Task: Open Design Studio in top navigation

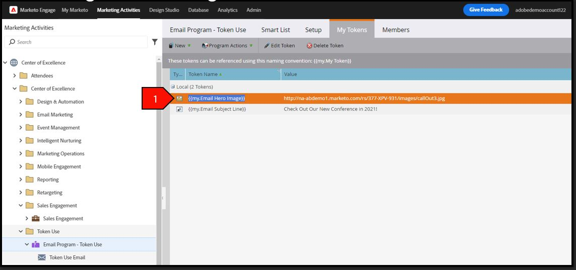Action: tap(164, 10)
